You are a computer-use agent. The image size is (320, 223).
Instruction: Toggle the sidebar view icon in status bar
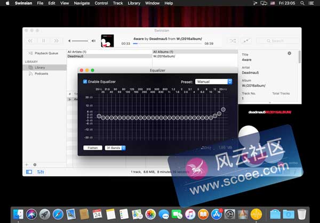point(29,172)
